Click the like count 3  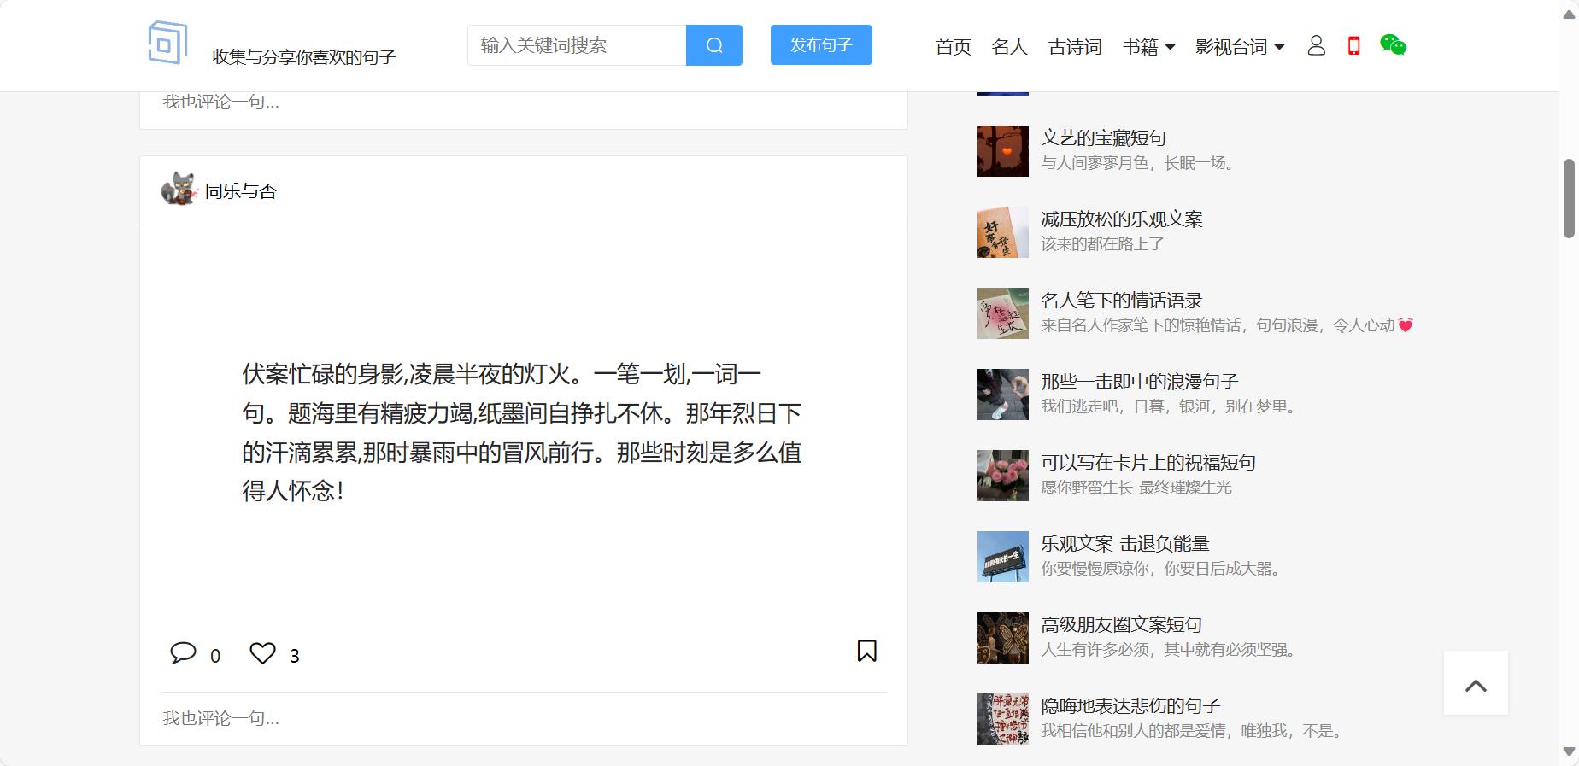[295, 656]
